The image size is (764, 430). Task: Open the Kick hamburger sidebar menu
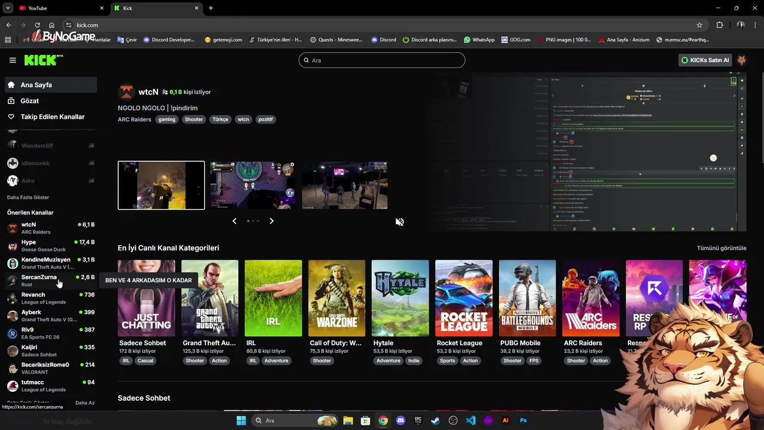pyautogui.click(x=13, y=60)
